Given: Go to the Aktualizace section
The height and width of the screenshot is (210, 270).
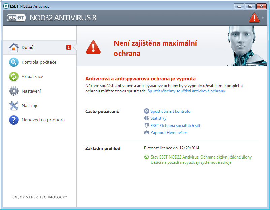Looking at the screenshot, I should tap(40, 77).
